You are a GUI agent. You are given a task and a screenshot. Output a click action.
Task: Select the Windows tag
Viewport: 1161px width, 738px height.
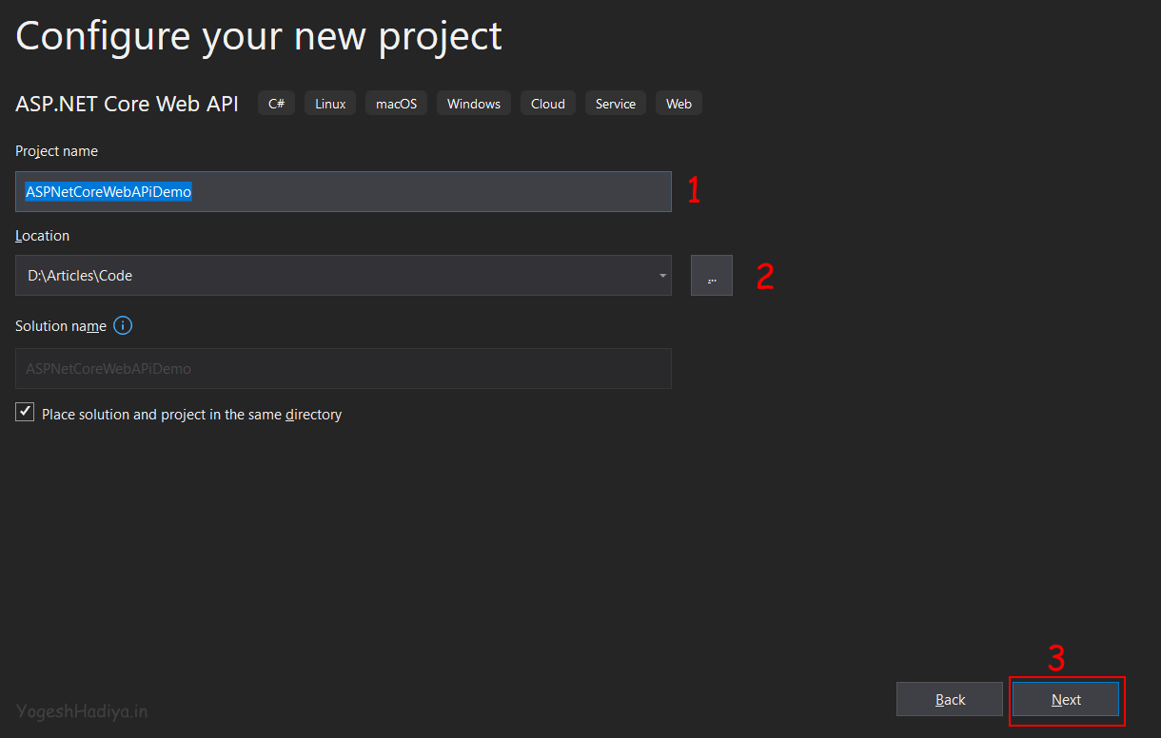(x=474, y=104)
